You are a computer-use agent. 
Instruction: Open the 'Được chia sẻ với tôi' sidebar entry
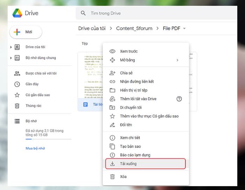coord(41,73)
